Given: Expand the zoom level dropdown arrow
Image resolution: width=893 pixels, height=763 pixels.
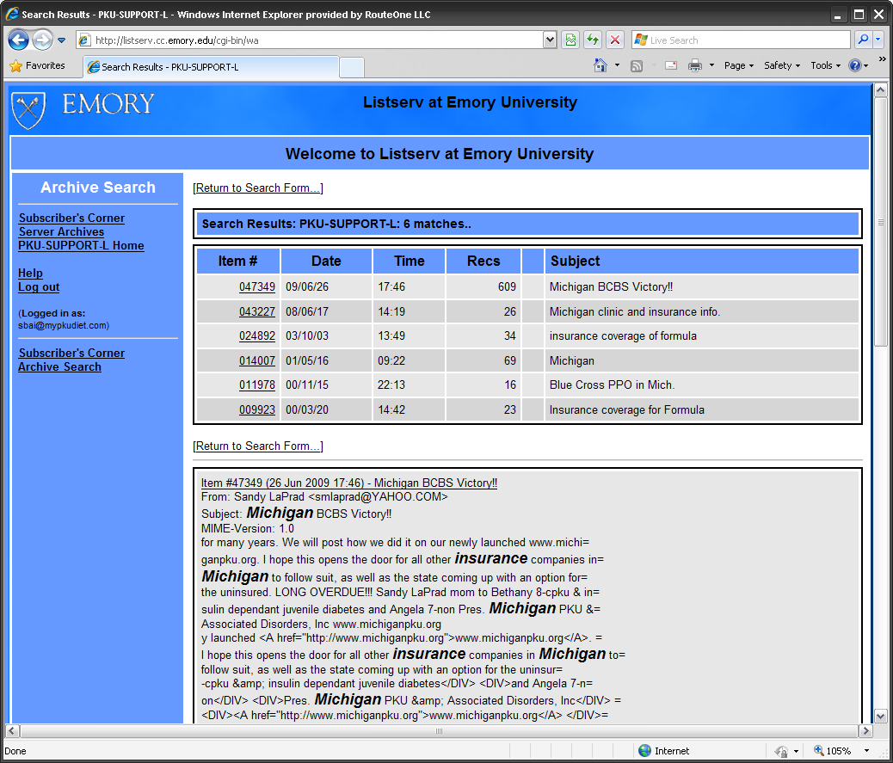Looking at the screenshot, I should [866, 750].
